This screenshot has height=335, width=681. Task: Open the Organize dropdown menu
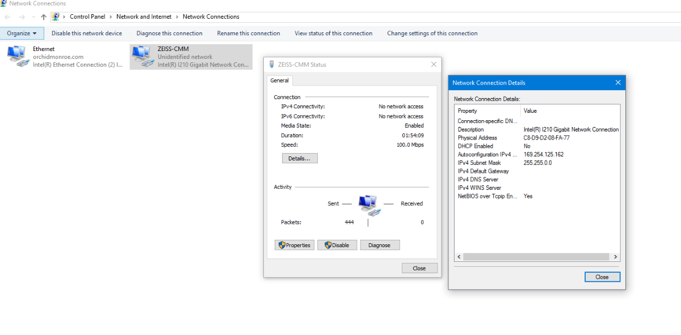[x=22, y=33]
